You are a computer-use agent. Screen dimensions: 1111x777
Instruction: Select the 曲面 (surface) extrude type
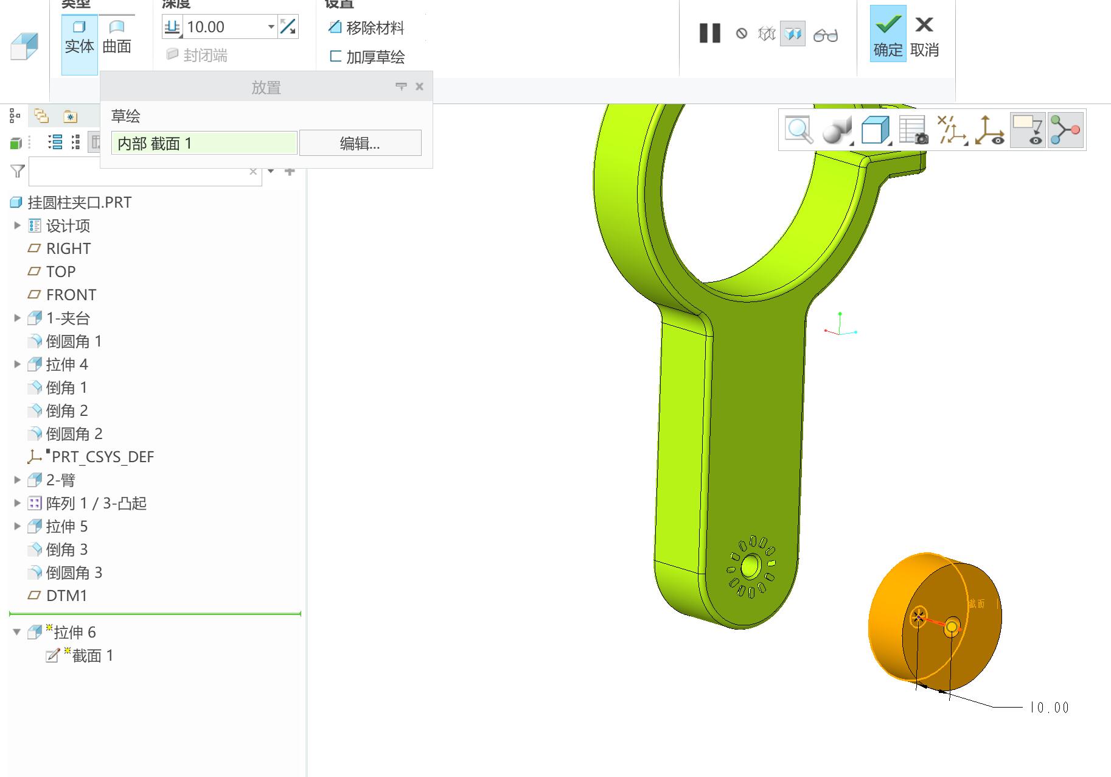tap(117, 37)
